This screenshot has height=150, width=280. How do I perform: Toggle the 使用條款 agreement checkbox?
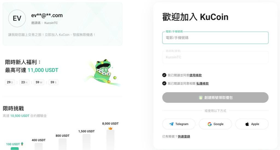(x=164, y=75)
